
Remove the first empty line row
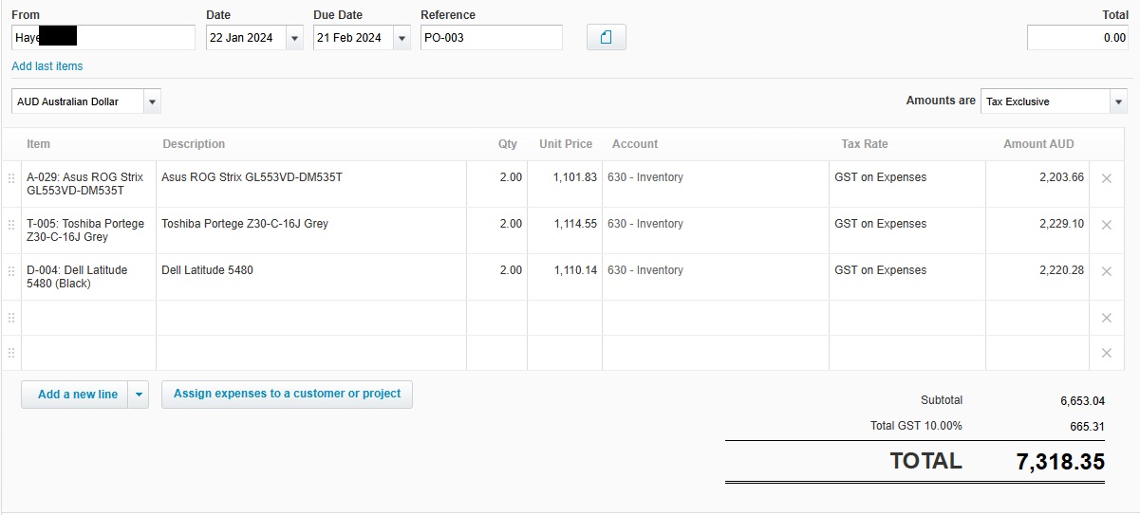tap(1106, 318)
